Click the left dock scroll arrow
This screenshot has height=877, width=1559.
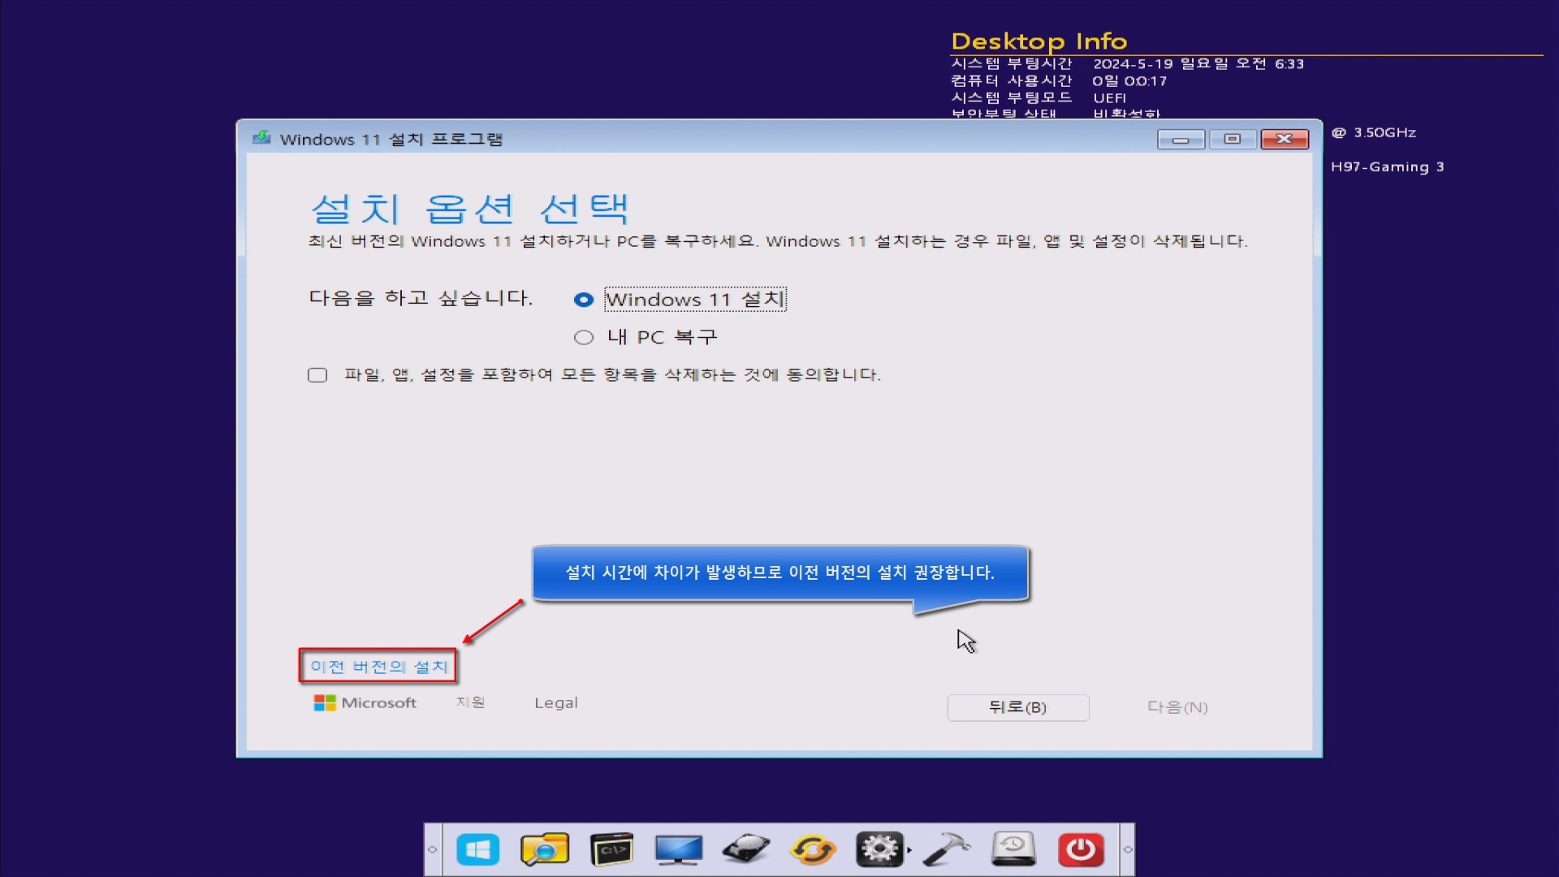[x=433, y=849]
